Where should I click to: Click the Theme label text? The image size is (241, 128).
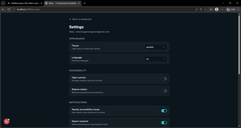click(x=75, y=46)
